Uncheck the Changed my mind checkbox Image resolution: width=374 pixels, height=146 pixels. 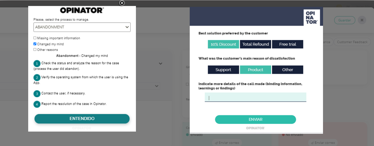point(35,44)
